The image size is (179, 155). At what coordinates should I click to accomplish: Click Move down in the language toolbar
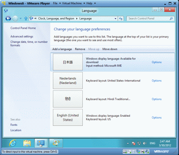coord(110,49)
